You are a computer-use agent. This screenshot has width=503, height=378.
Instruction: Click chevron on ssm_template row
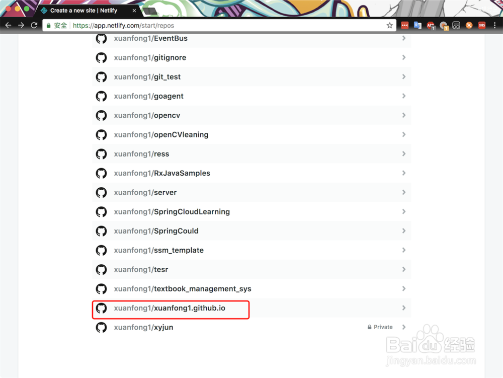tap(404, 250)
